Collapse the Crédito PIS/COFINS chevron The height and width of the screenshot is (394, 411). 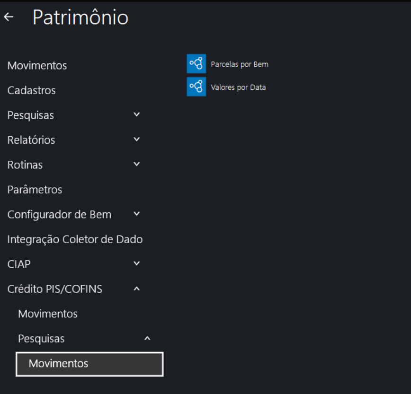137,289
